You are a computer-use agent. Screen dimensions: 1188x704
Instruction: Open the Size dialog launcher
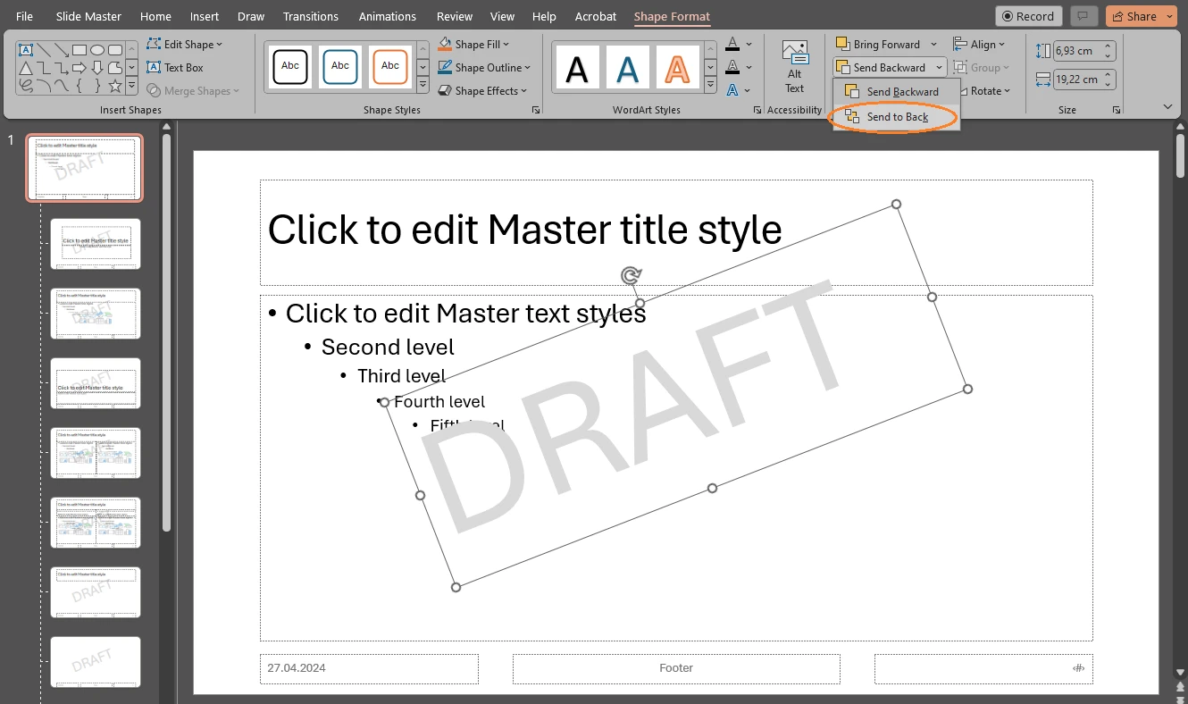click(x=1116, y=109)
